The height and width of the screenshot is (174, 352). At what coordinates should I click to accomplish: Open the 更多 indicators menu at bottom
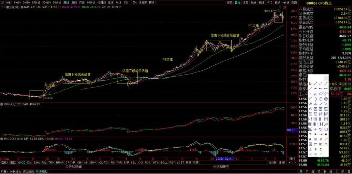pyautogui.click(x=189, y=163)
